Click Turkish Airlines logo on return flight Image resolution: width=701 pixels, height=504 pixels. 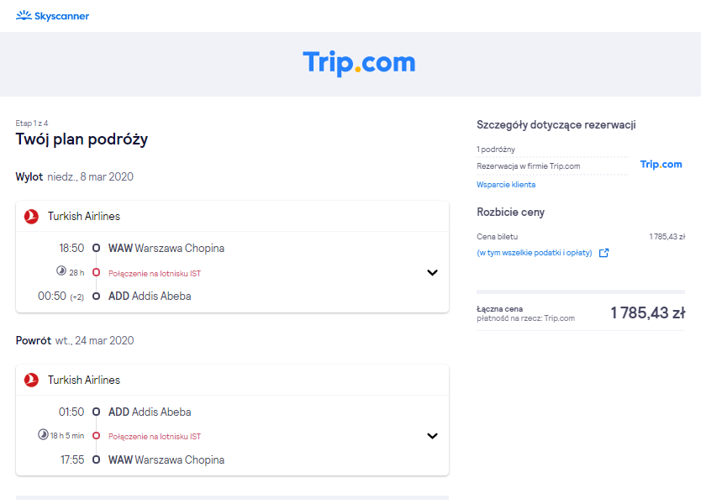[31, 380]
